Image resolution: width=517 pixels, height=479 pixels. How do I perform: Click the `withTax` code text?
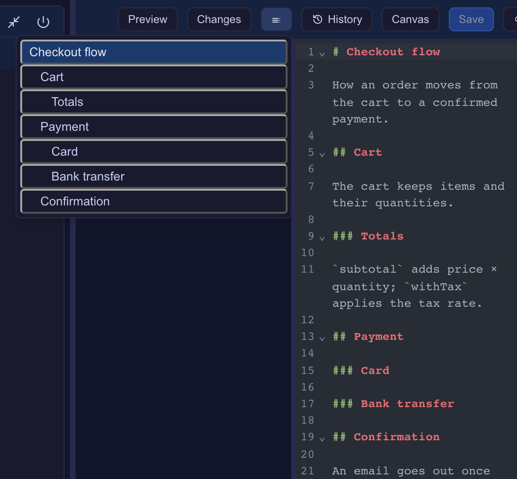point(436,287)
